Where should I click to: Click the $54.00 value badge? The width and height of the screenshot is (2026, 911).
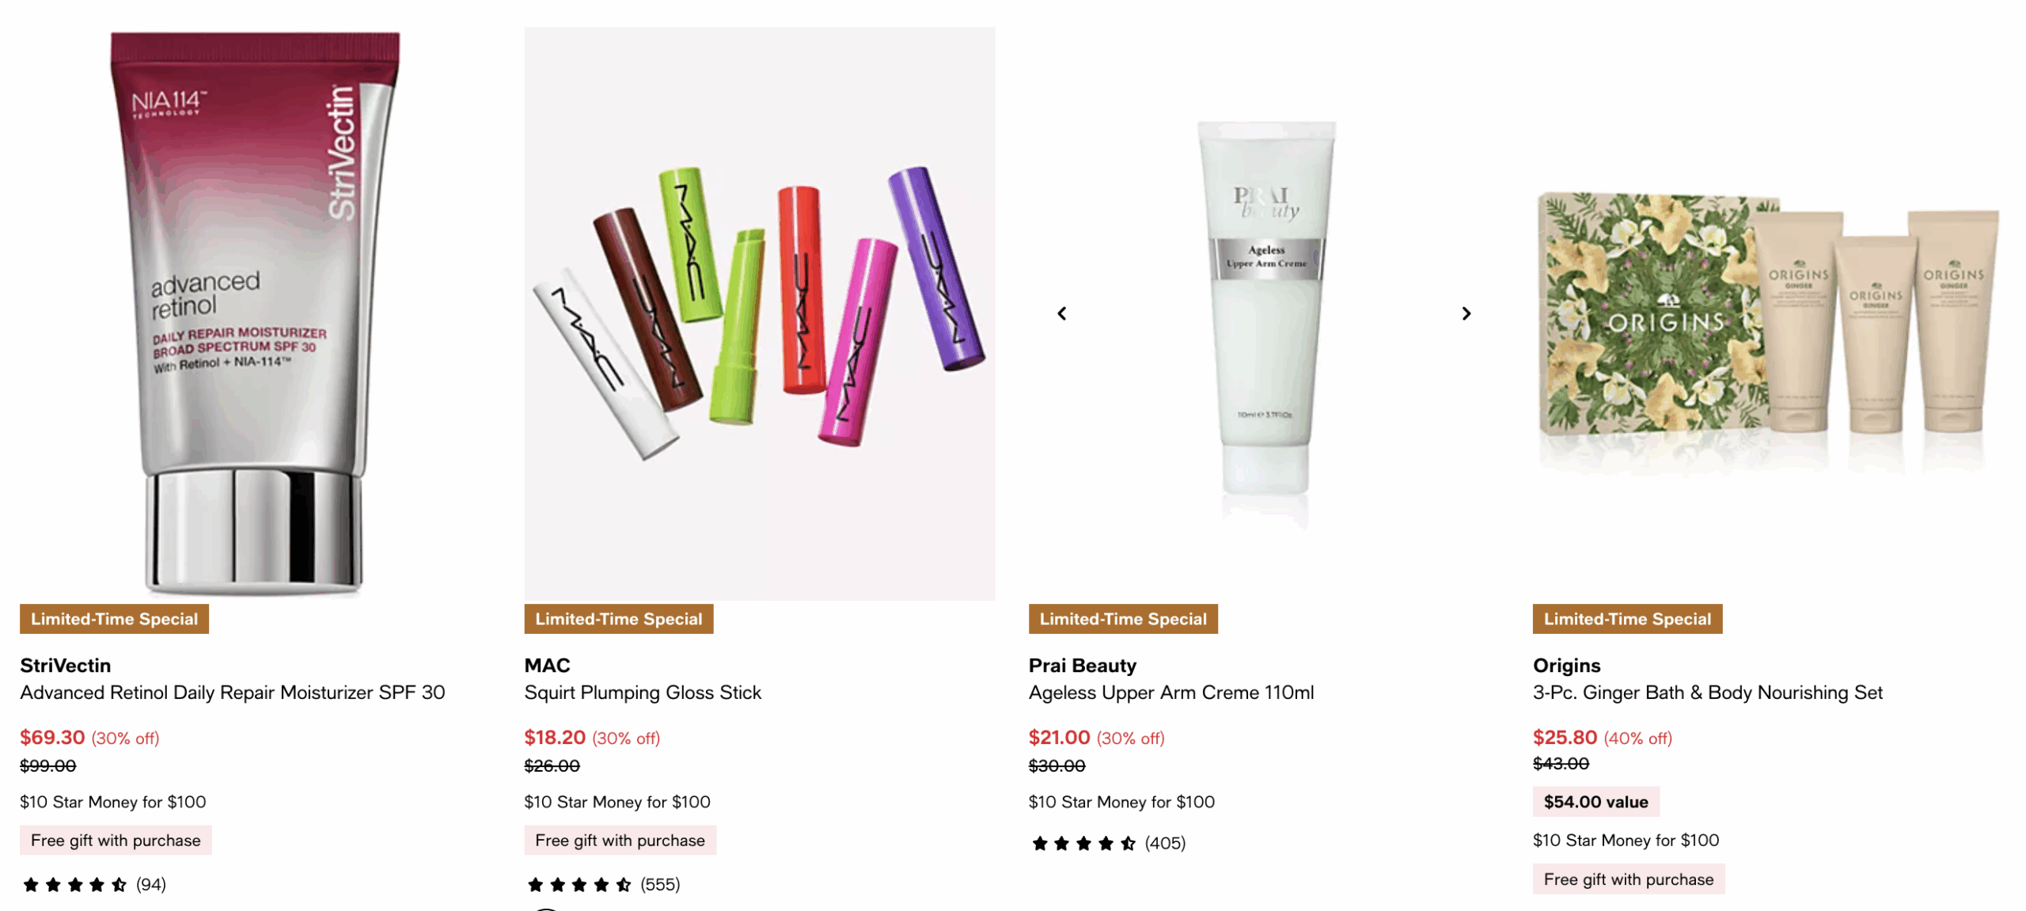pyautogui.click(x=1595, y=801)
